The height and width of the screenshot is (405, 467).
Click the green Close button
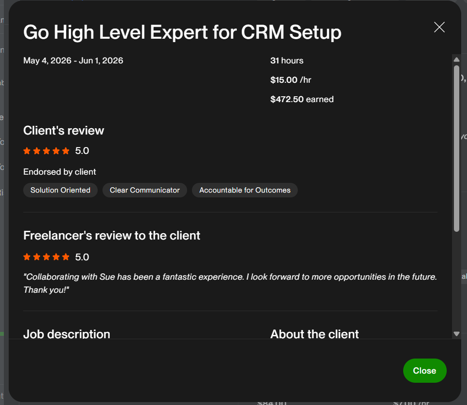425,371
